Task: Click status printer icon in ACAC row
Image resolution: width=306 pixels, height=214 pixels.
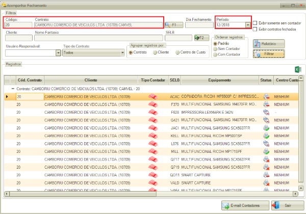Action: point(266,97)
